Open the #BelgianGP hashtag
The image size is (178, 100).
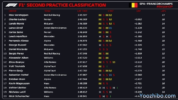(x=165, y=7)
